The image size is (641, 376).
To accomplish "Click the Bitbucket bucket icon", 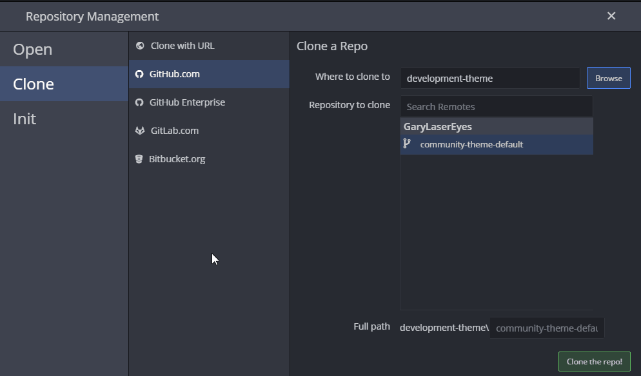I will [139, 159].
